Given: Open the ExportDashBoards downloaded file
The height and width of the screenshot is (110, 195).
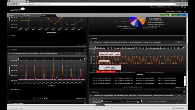Looking at the screenshot, I should click(x=16, y=108).
